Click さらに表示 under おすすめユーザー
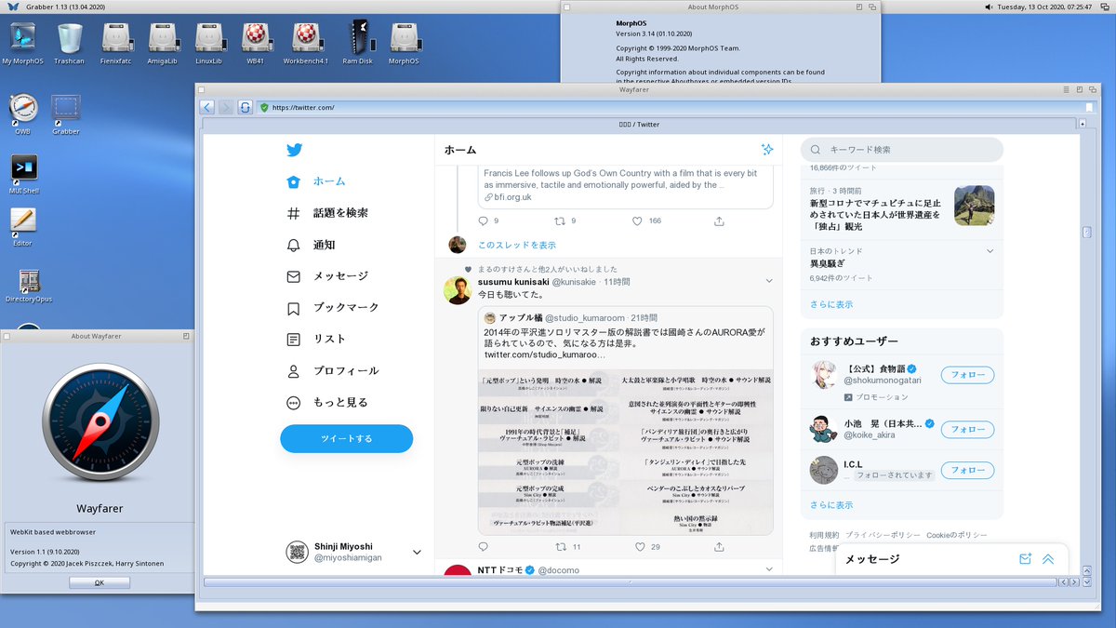The width and height of the screenshot is (1116, 628). pyautogui.click(x=831, y=505)
